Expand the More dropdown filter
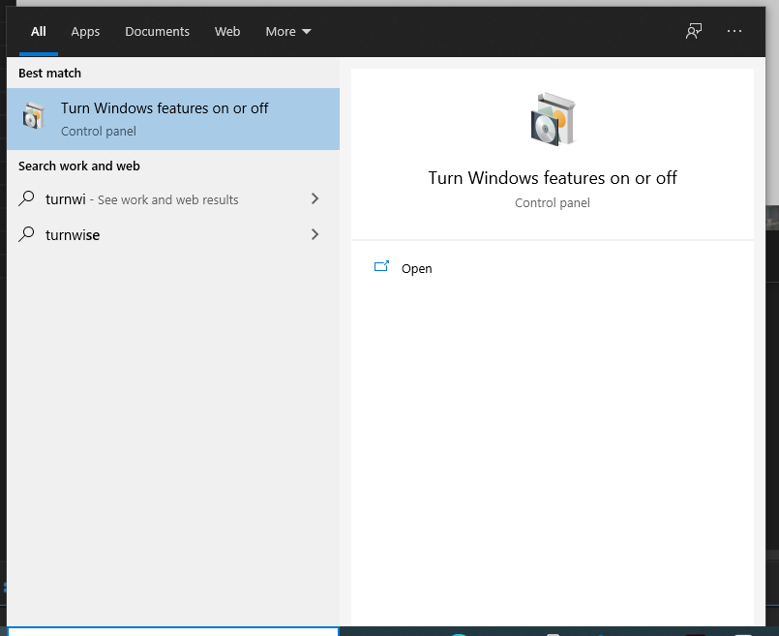Image resolution: width=779 pixels, height=636 pixels. click(288, 31)
